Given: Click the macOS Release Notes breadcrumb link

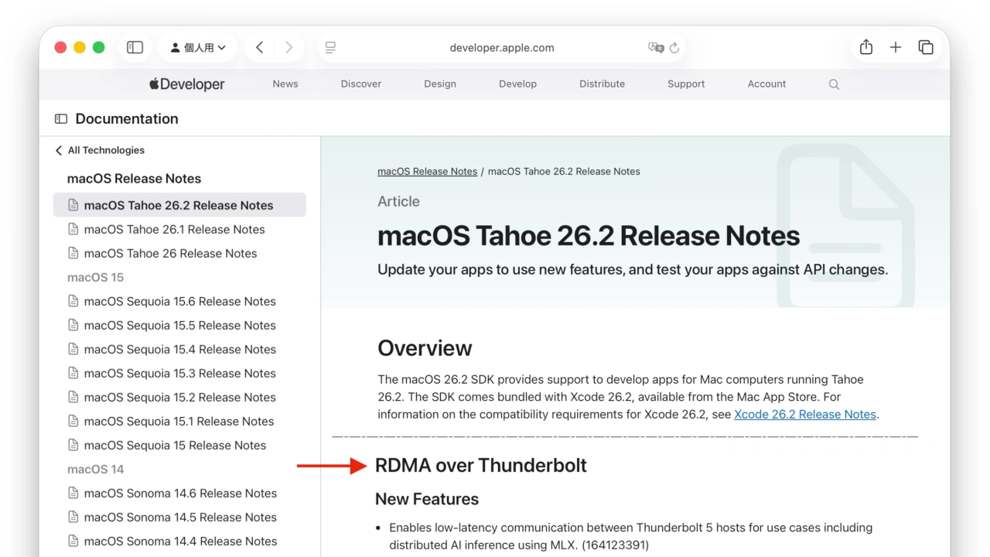Looking at the screenshot, I should pos(427,171).
